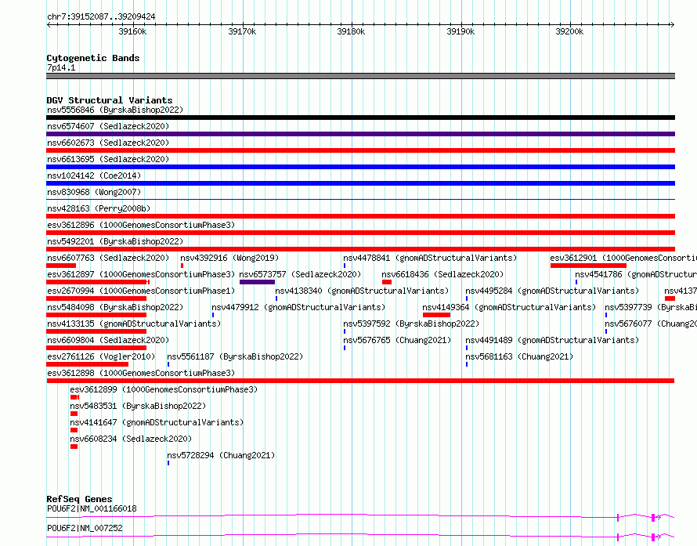Open nsv4478841 (gnomADStructuralVariants) label
This screenshot has width=697, height=546.
tap(430, 258)
